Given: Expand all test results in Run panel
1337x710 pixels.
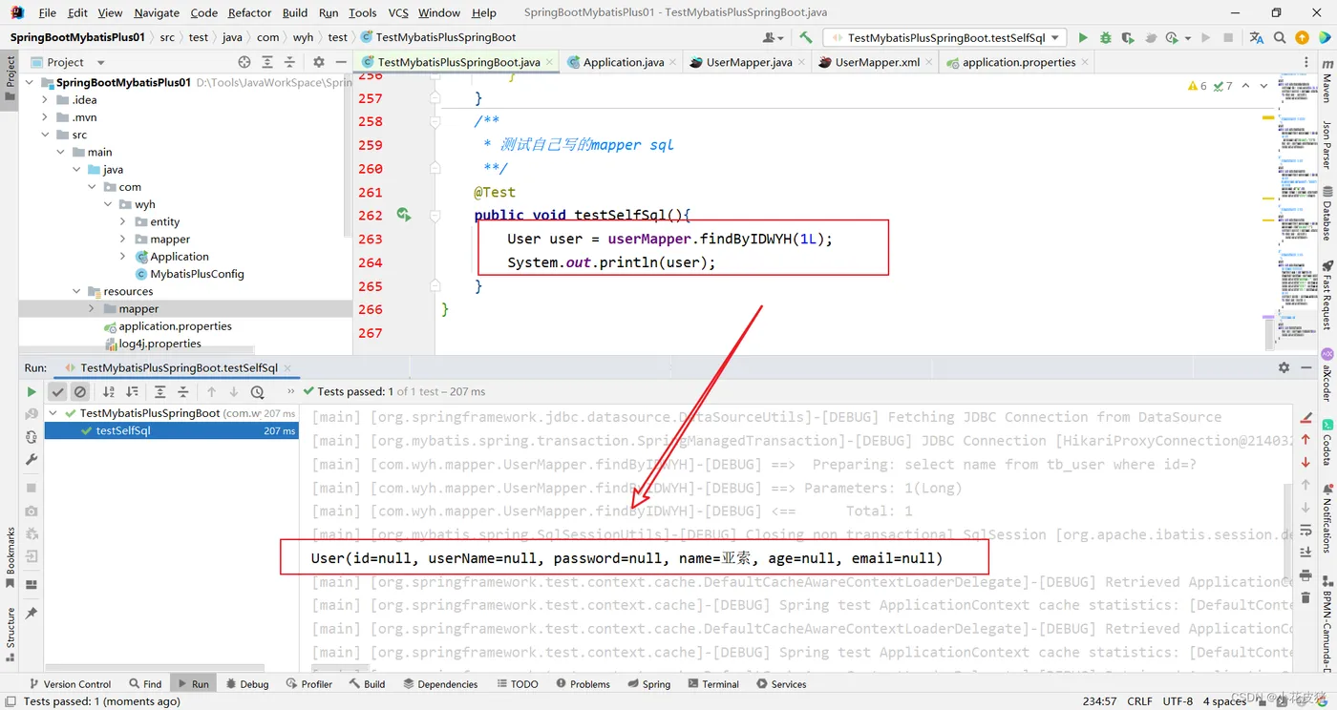Looking at the screenshot, I should pyautogui.click(x=159, y=392).
